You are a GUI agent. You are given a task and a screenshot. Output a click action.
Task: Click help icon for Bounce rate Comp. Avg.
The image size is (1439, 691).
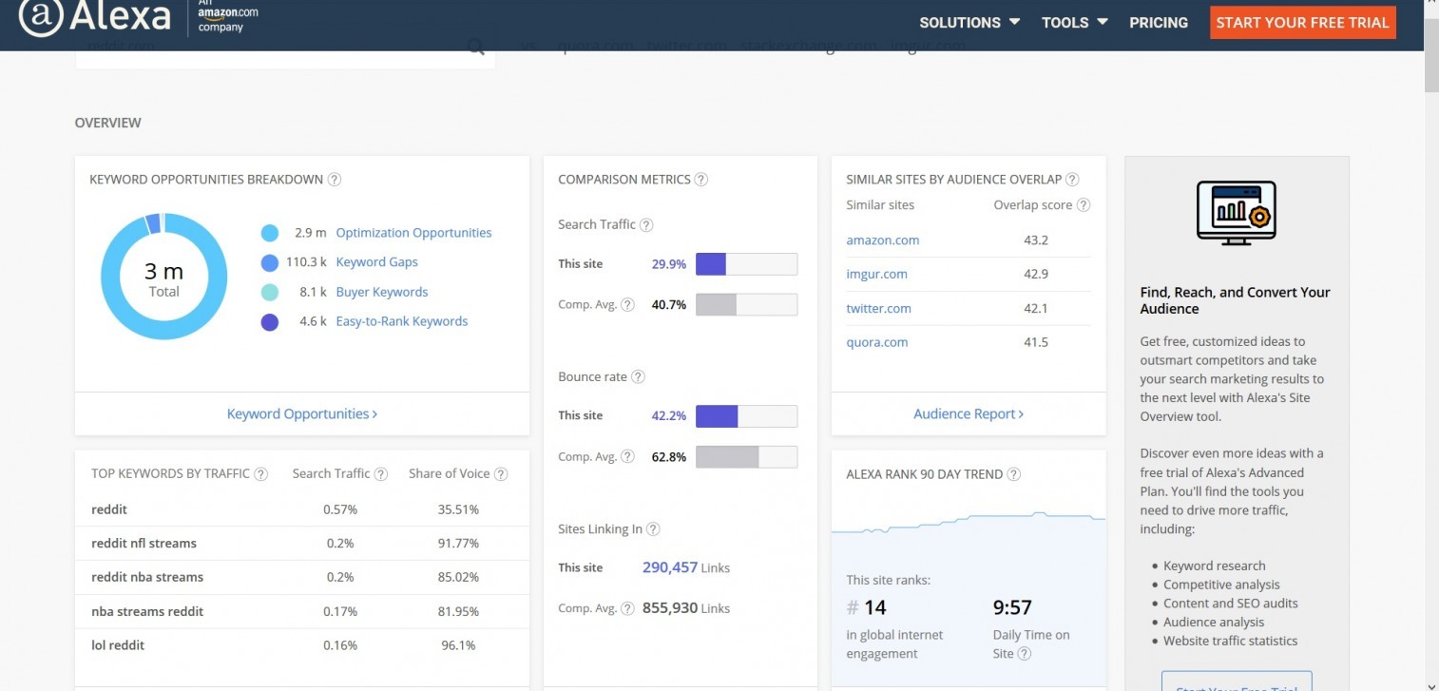pos(627,457)
